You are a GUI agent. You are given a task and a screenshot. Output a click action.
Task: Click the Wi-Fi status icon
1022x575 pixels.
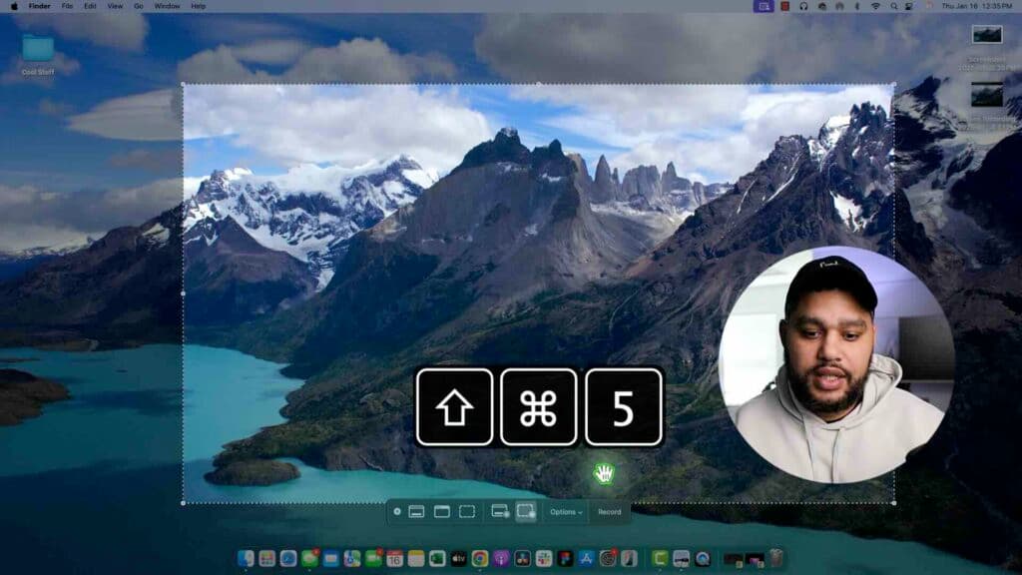(875, 6)
